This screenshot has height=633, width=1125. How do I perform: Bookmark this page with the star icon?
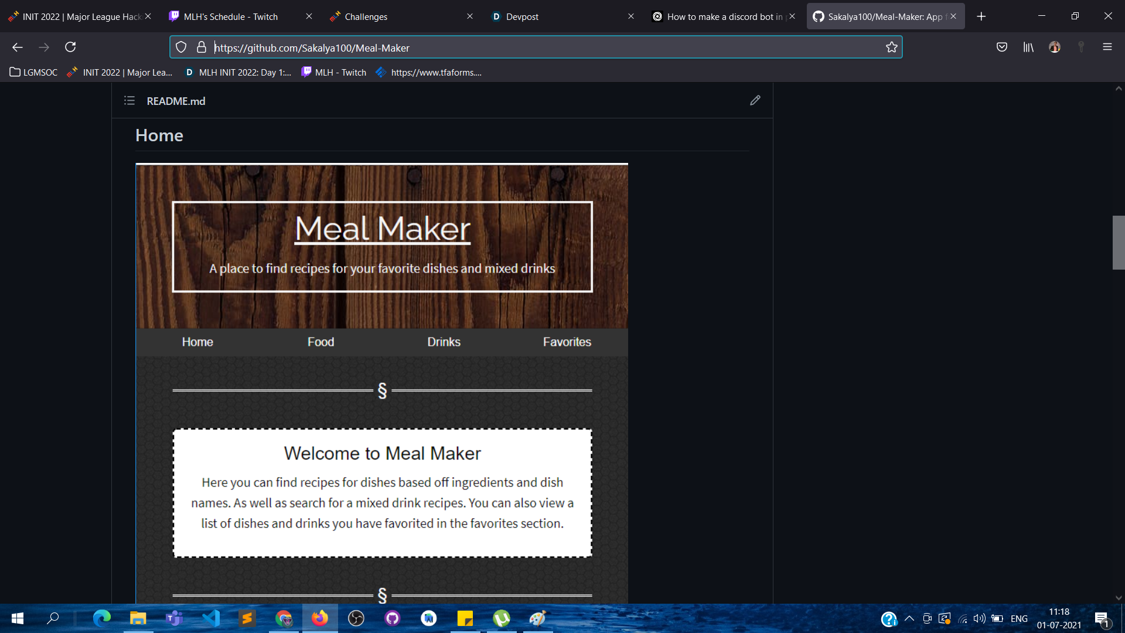pos(891,47)
